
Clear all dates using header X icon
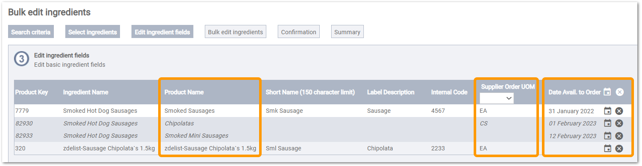620,92
